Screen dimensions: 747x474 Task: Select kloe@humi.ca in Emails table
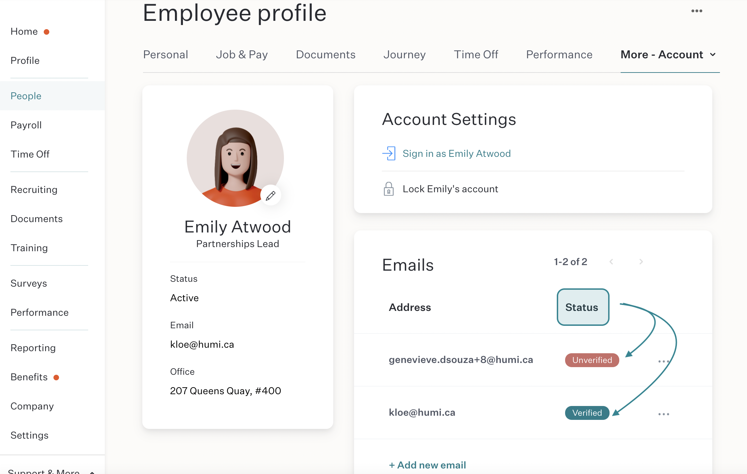coord(422,413)
